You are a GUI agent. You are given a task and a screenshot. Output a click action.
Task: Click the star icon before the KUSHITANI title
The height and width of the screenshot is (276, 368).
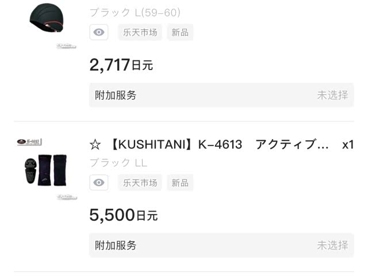95,145
